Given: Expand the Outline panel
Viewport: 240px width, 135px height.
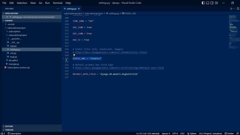Looking at the screenshot, I should click(9, 126).
